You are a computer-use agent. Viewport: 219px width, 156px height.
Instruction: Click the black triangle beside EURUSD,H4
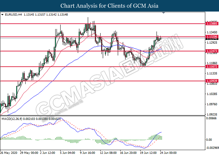2,15
